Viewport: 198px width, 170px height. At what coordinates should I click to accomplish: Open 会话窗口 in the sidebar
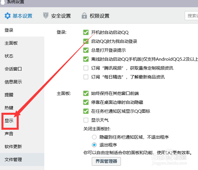pos(22,69)
